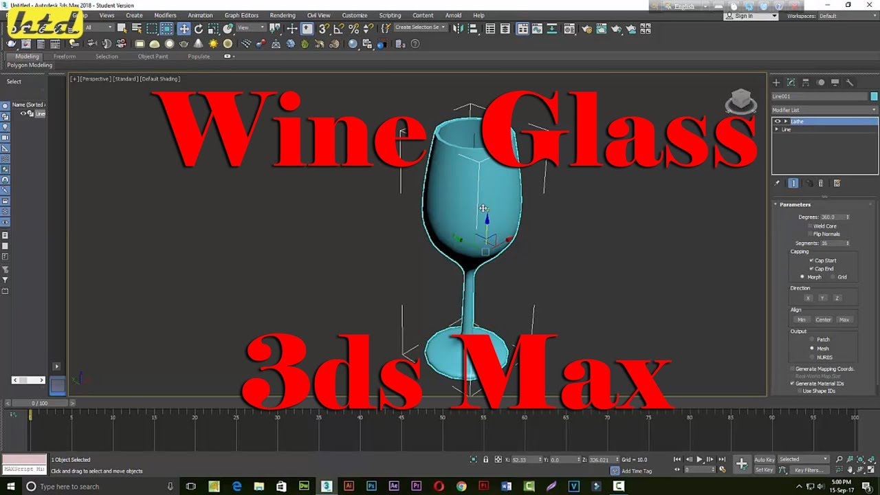
Task: Open Material Editor icon
Action: tap(569, 28)
